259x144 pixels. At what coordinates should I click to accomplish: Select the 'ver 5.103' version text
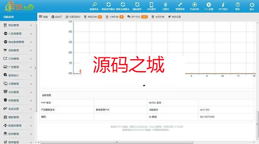click(x=204, y=110)
